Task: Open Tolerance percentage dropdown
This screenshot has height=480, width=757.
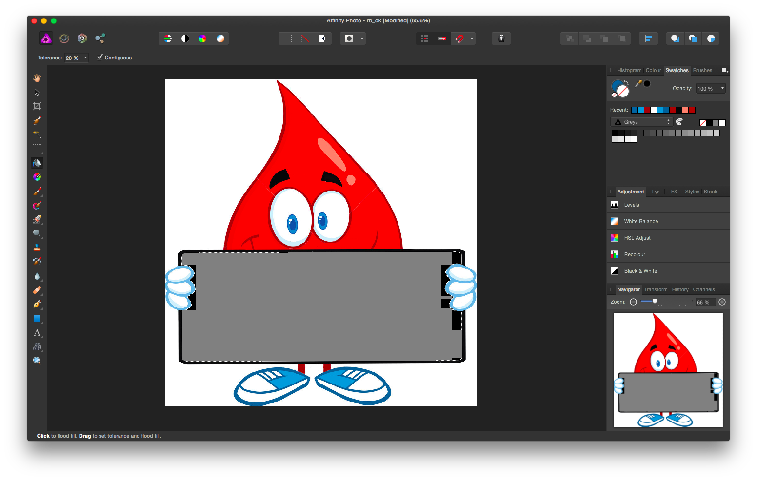Action: click(86, 58)
